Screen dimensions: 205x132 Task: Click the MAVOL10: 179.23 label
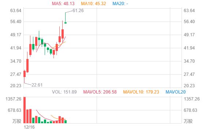click(x=141, y=92)
